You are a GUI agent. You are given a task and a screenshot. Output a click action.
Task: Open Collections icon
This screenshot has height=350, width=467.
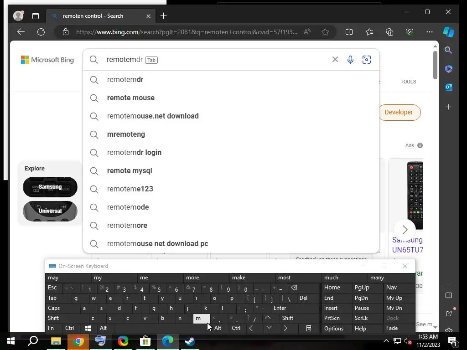(389, 32)
